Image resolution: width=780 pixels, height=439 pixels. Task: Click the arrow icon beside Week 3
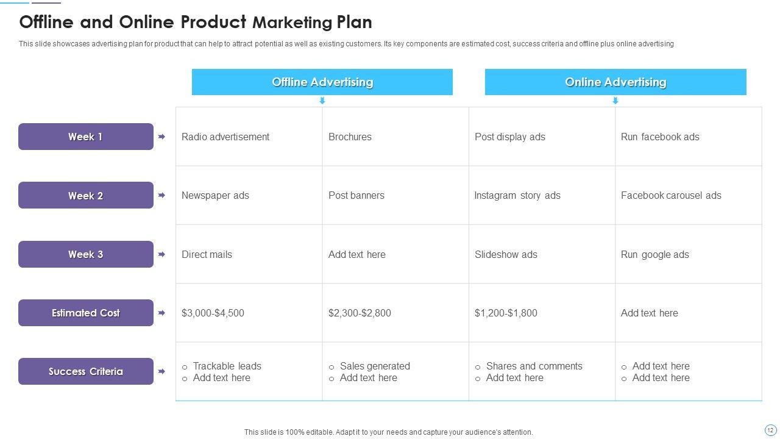tap(161, 254)
